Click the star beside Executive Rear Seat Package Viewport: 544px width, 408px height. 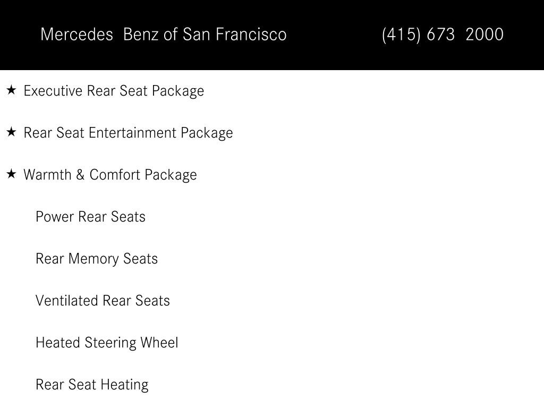[x=12, y=90]
